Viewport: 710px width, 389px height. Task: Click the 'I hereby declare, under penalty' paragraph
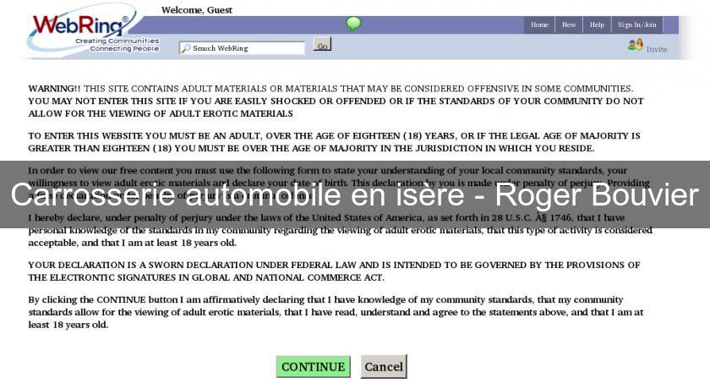pyautogui.click(x=341, y=230)
